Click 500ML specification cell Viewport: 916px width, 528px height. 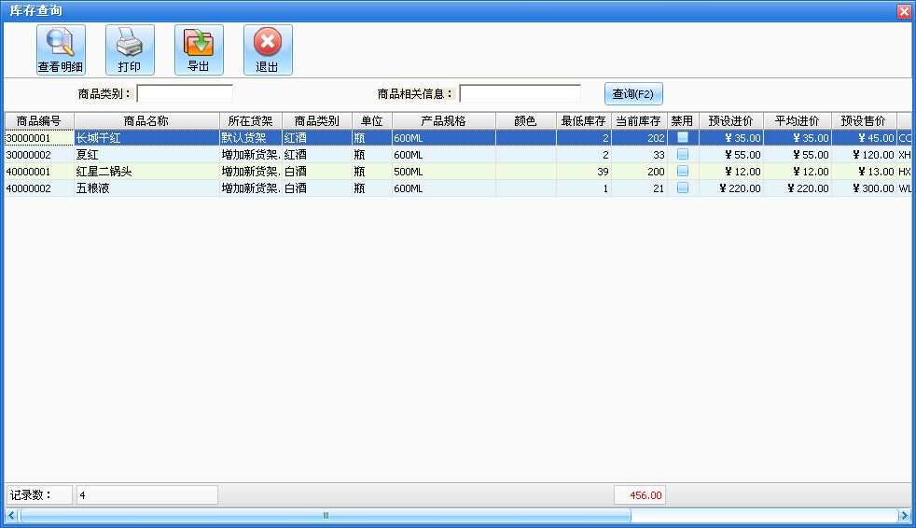point(444,172)
